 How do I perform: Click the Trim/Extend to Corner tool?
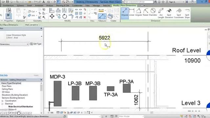point(71,16)
